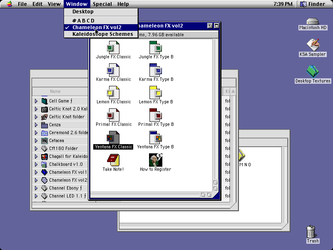Select Karma FX Type B icon
Image resolution: width=333 pixels, height=250 pixels.
pos(156,70)
